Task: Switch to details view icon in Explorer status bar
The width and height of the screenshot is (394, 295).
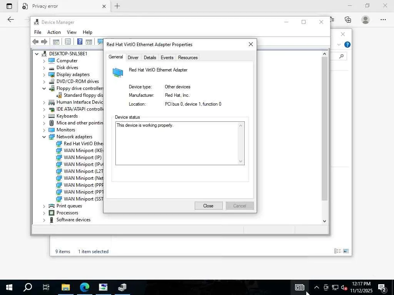Action: coord(337,251)
